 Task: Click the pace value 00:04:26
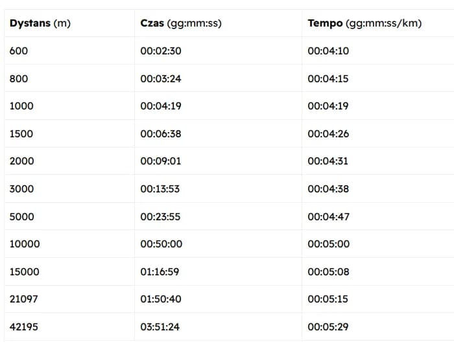point(328,133)
